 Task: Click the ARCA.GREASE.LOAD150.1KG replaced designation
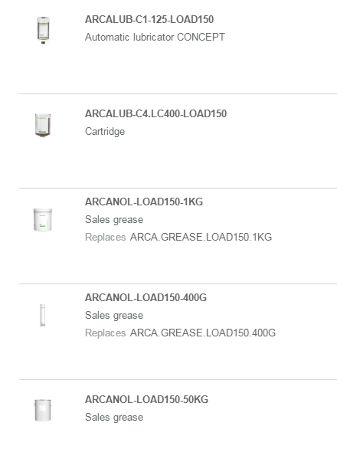(x=201, y=237)
